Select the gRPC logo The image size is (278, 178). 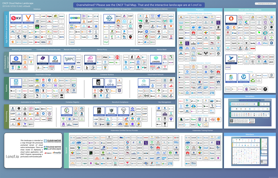(70, 60)
